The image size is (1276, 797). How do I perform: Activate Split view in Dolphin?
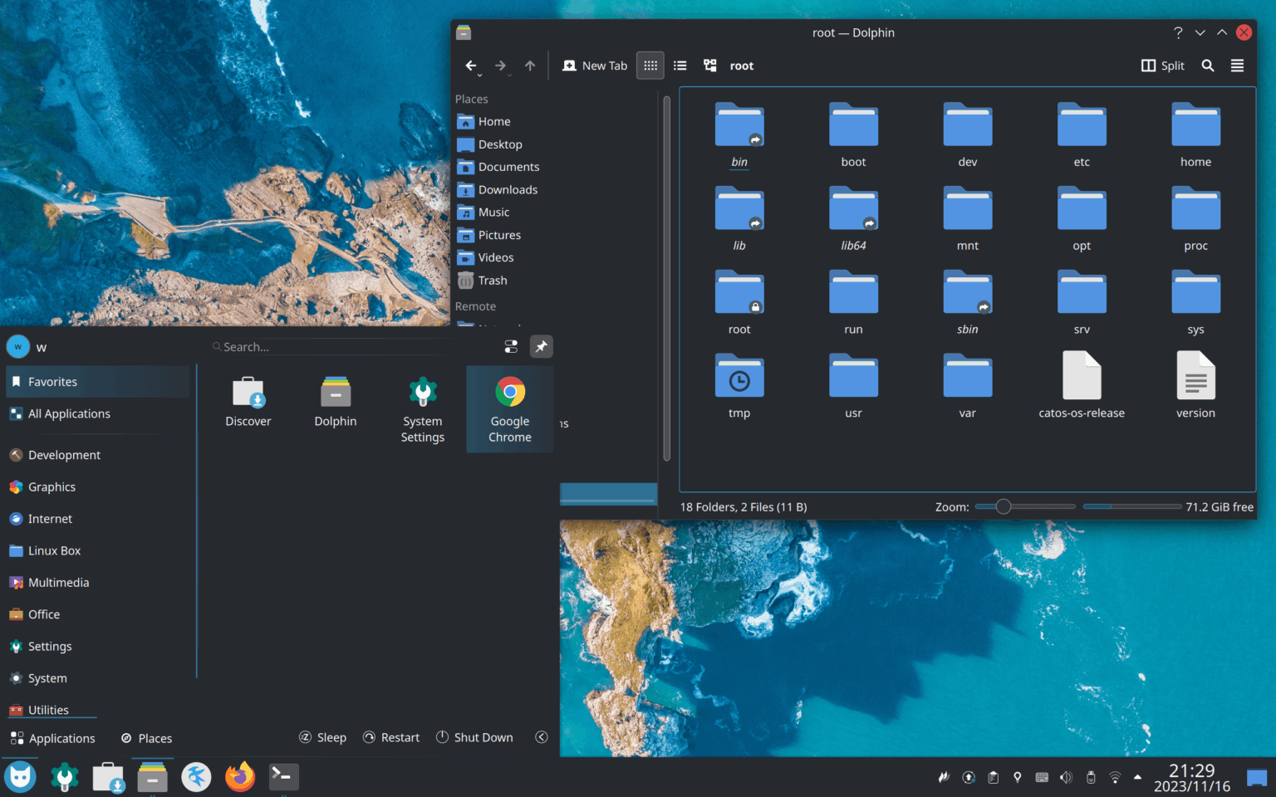[1162, 66]
